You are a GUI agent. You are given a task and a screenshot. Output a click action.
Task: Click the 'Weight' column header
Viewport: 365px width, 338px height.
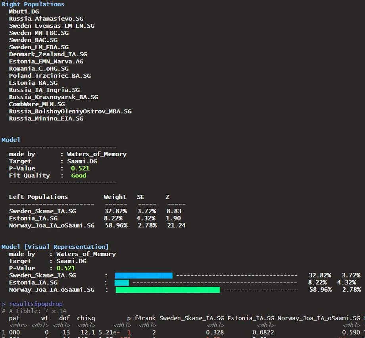click(115, 197)
